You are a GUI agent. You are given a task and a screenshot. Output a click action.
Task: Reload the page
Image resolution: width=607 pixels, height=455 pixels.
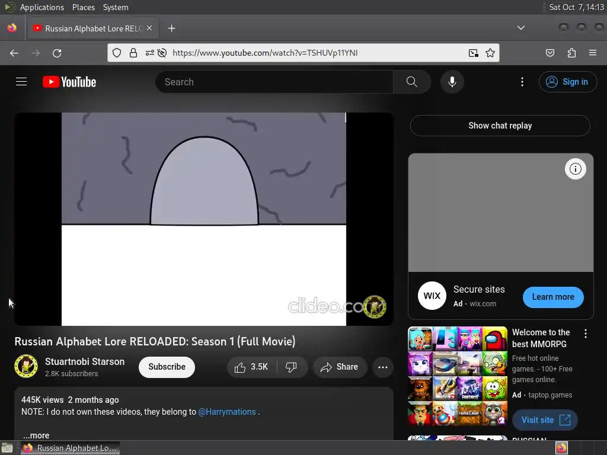(57, 53)
